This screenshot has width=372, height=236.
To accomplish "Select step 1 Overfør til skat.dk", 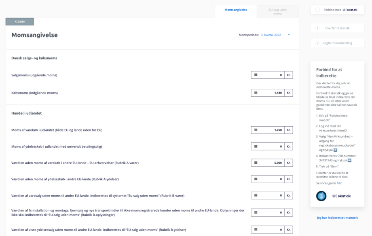I will pos(337,28).
